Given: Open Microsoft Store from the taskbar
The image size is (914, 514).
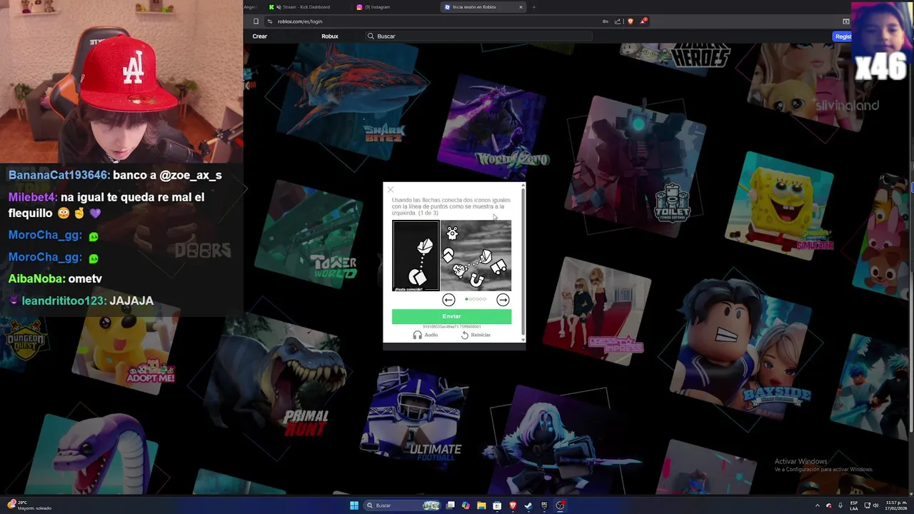Looking at the screenshot, I should click(x=497, y=505).
